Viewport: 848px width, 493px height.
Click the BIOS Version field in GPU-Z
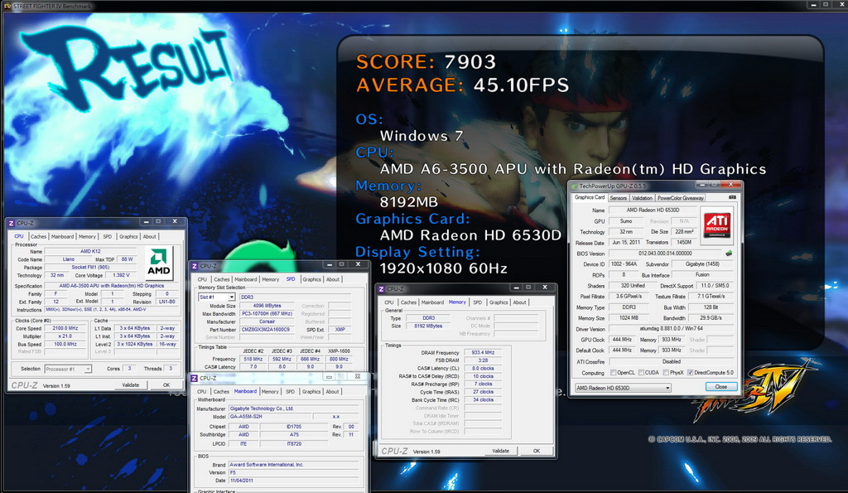tap(665, 254)
